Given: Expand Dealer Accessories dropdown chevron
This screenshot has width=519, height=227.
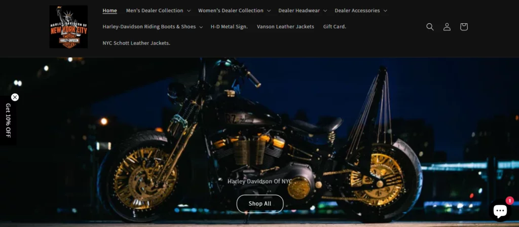Looking at the screenshot, I should (385, 11).
